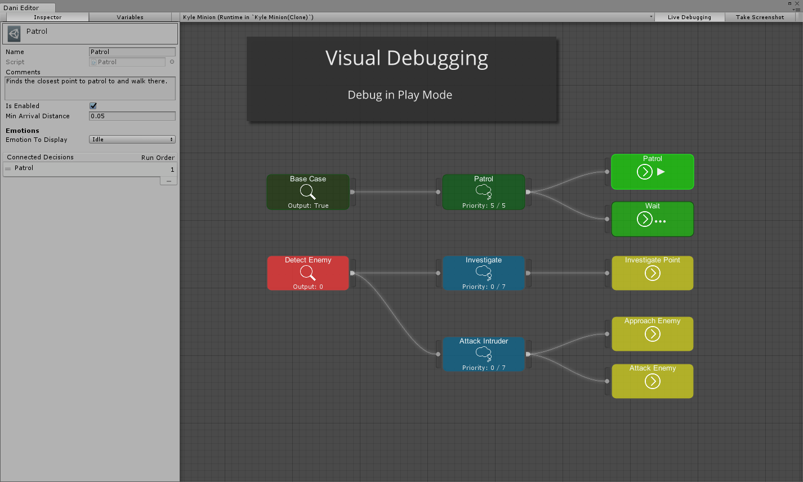
Task: Click the drag handle of Patrol decision row
Action: (8, 168)
